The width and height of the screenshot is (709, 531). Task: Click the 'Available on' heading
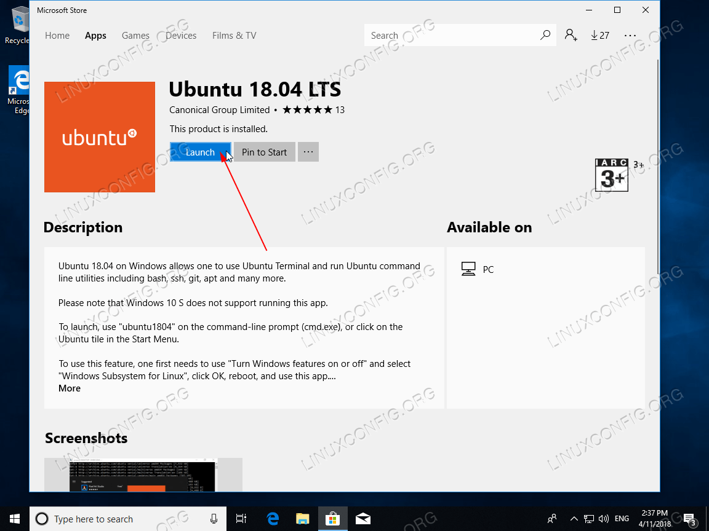point(489,227)
